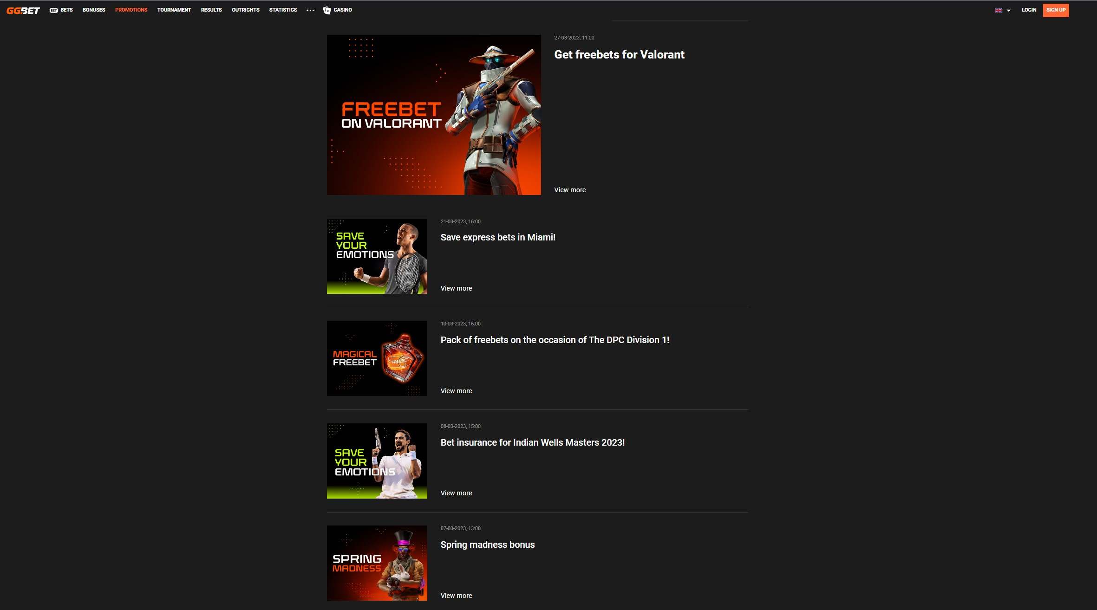The image size is (1097, 610).
Task: Click Bet insurance for Indian Wells Masters title
Action: tap(533, 442)
